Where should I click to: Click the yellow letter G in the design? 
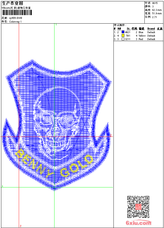pos(65,172)
